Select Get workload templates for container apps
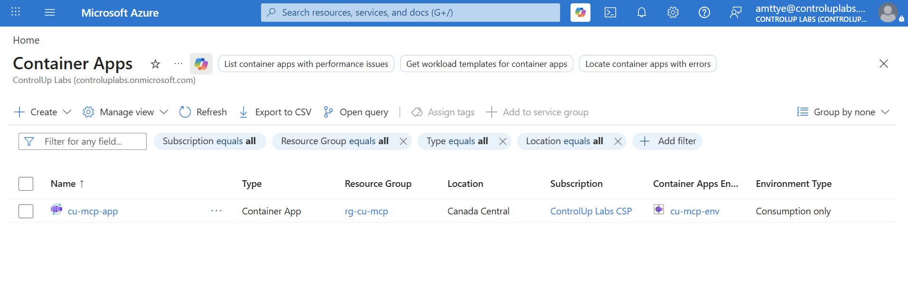 tap(487, 64)
